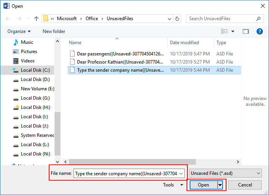Click the New folder button
Screen dimensions: 269x195
tap(54, 31)
